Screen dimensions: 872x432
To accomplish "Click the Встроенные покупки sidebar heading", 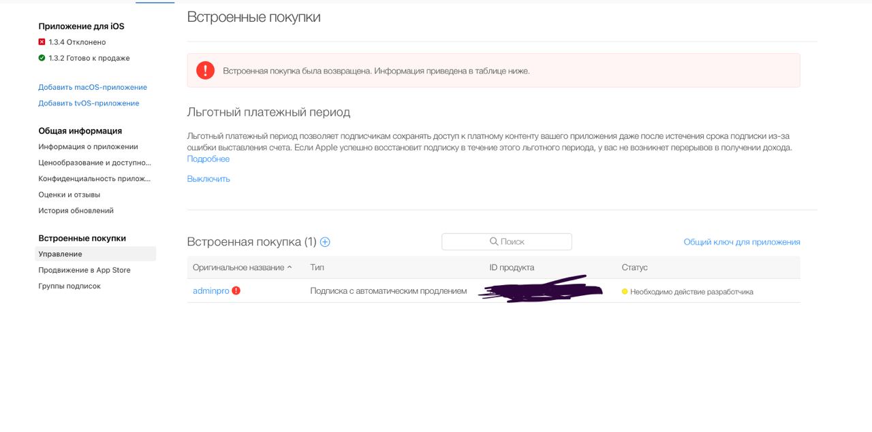I will pos(82,238).
